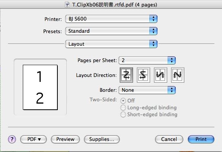Click the blue Print button
The image size is (222, 152).
click(201, 139)
